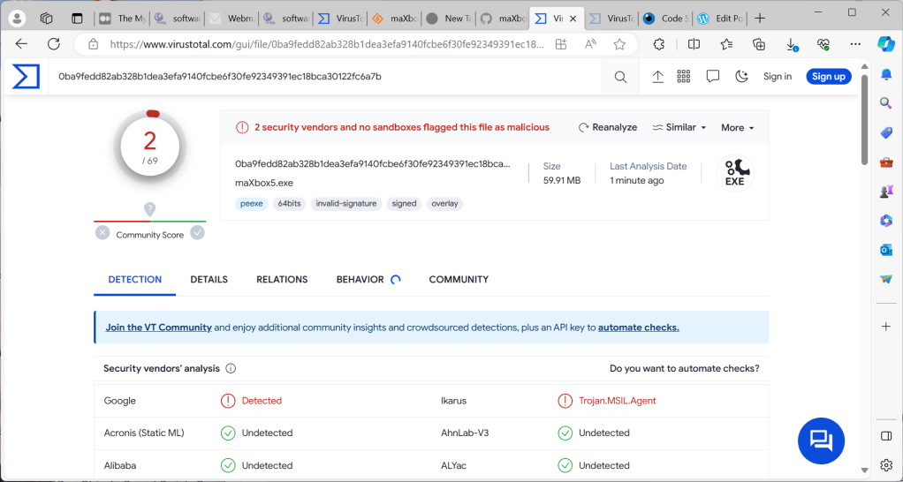Screen dimensions: 903x482
Task: Vote malicious with the X community score button
Action: click(102, 233)
